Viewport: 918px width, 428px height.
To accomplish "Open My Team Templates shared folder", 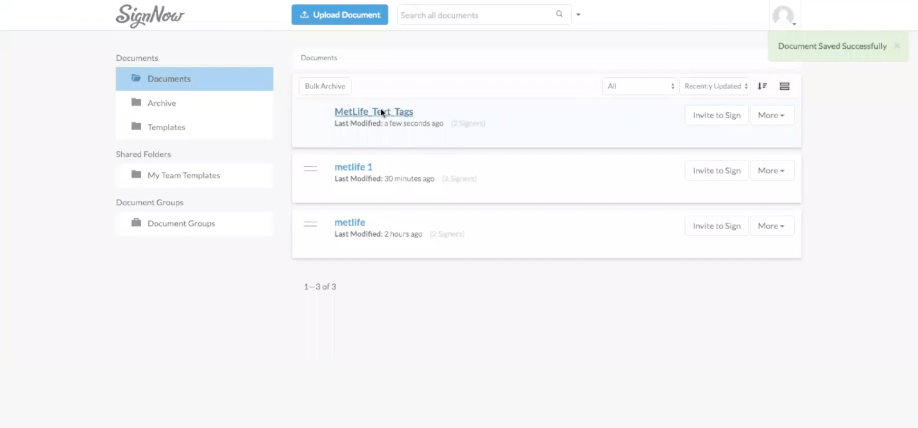I will [x=183, y=175].
